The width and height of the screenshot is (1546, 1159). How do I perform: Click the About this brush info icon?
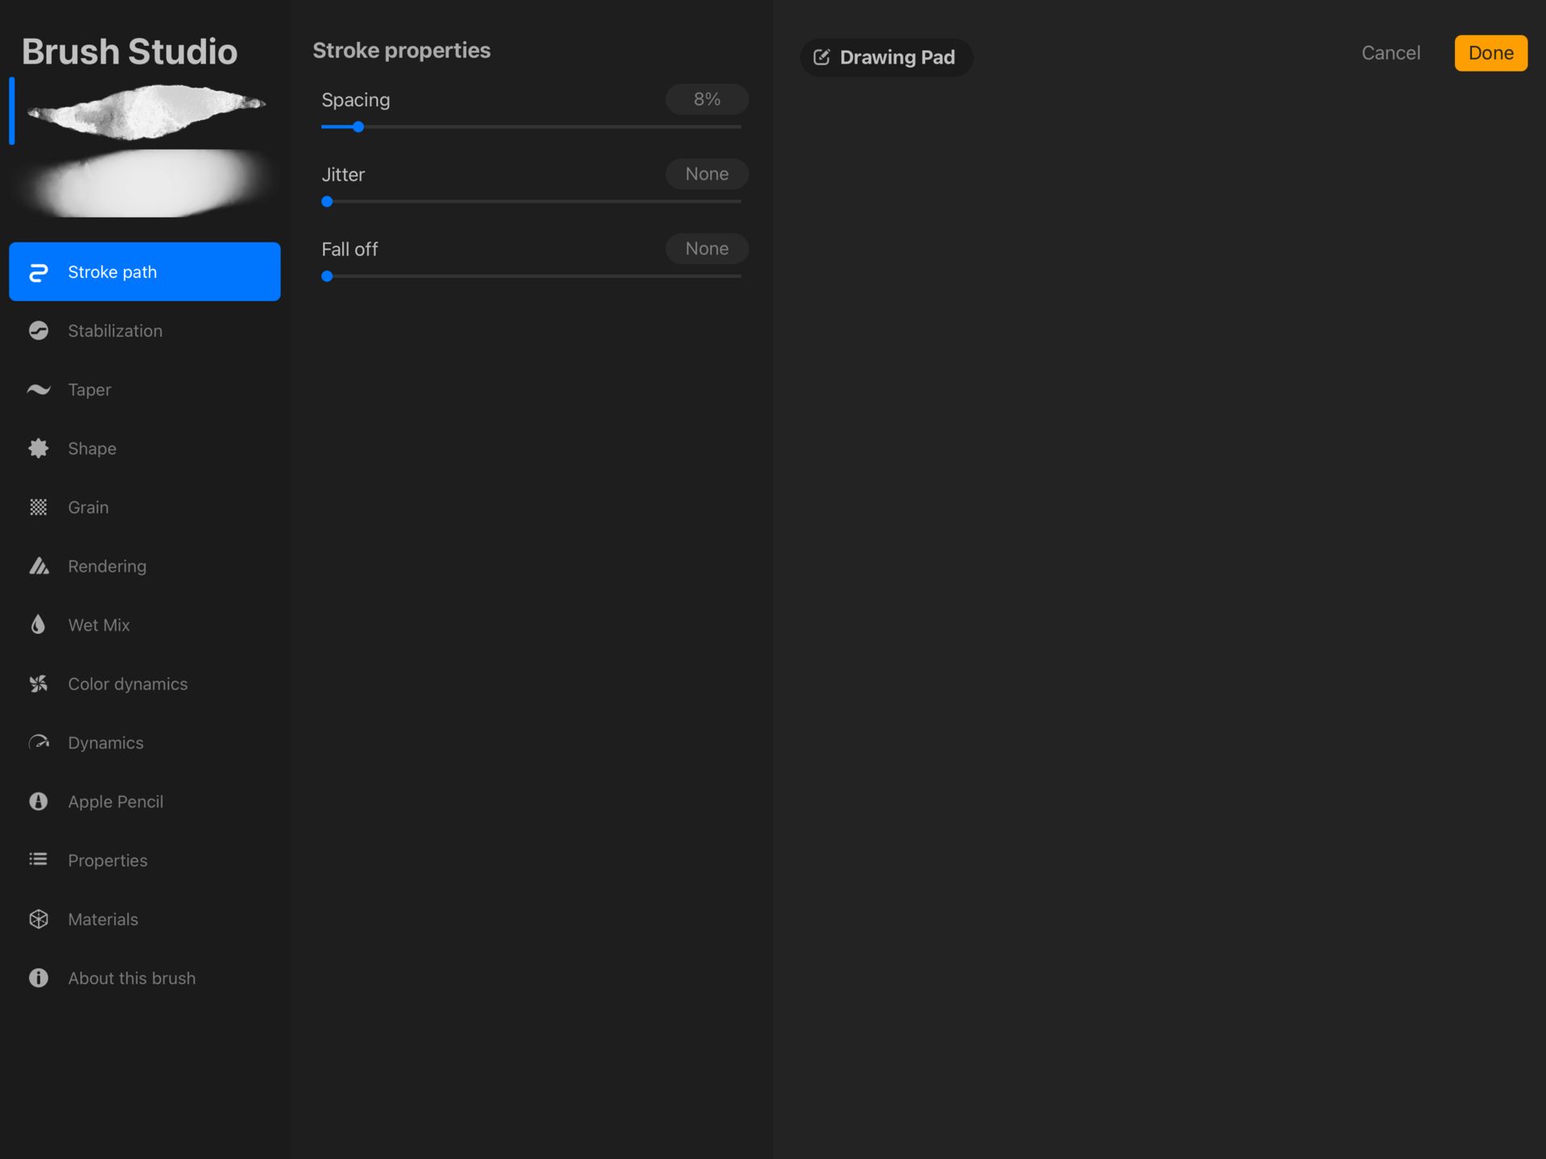pyautogui.click(x=38, y=978)
